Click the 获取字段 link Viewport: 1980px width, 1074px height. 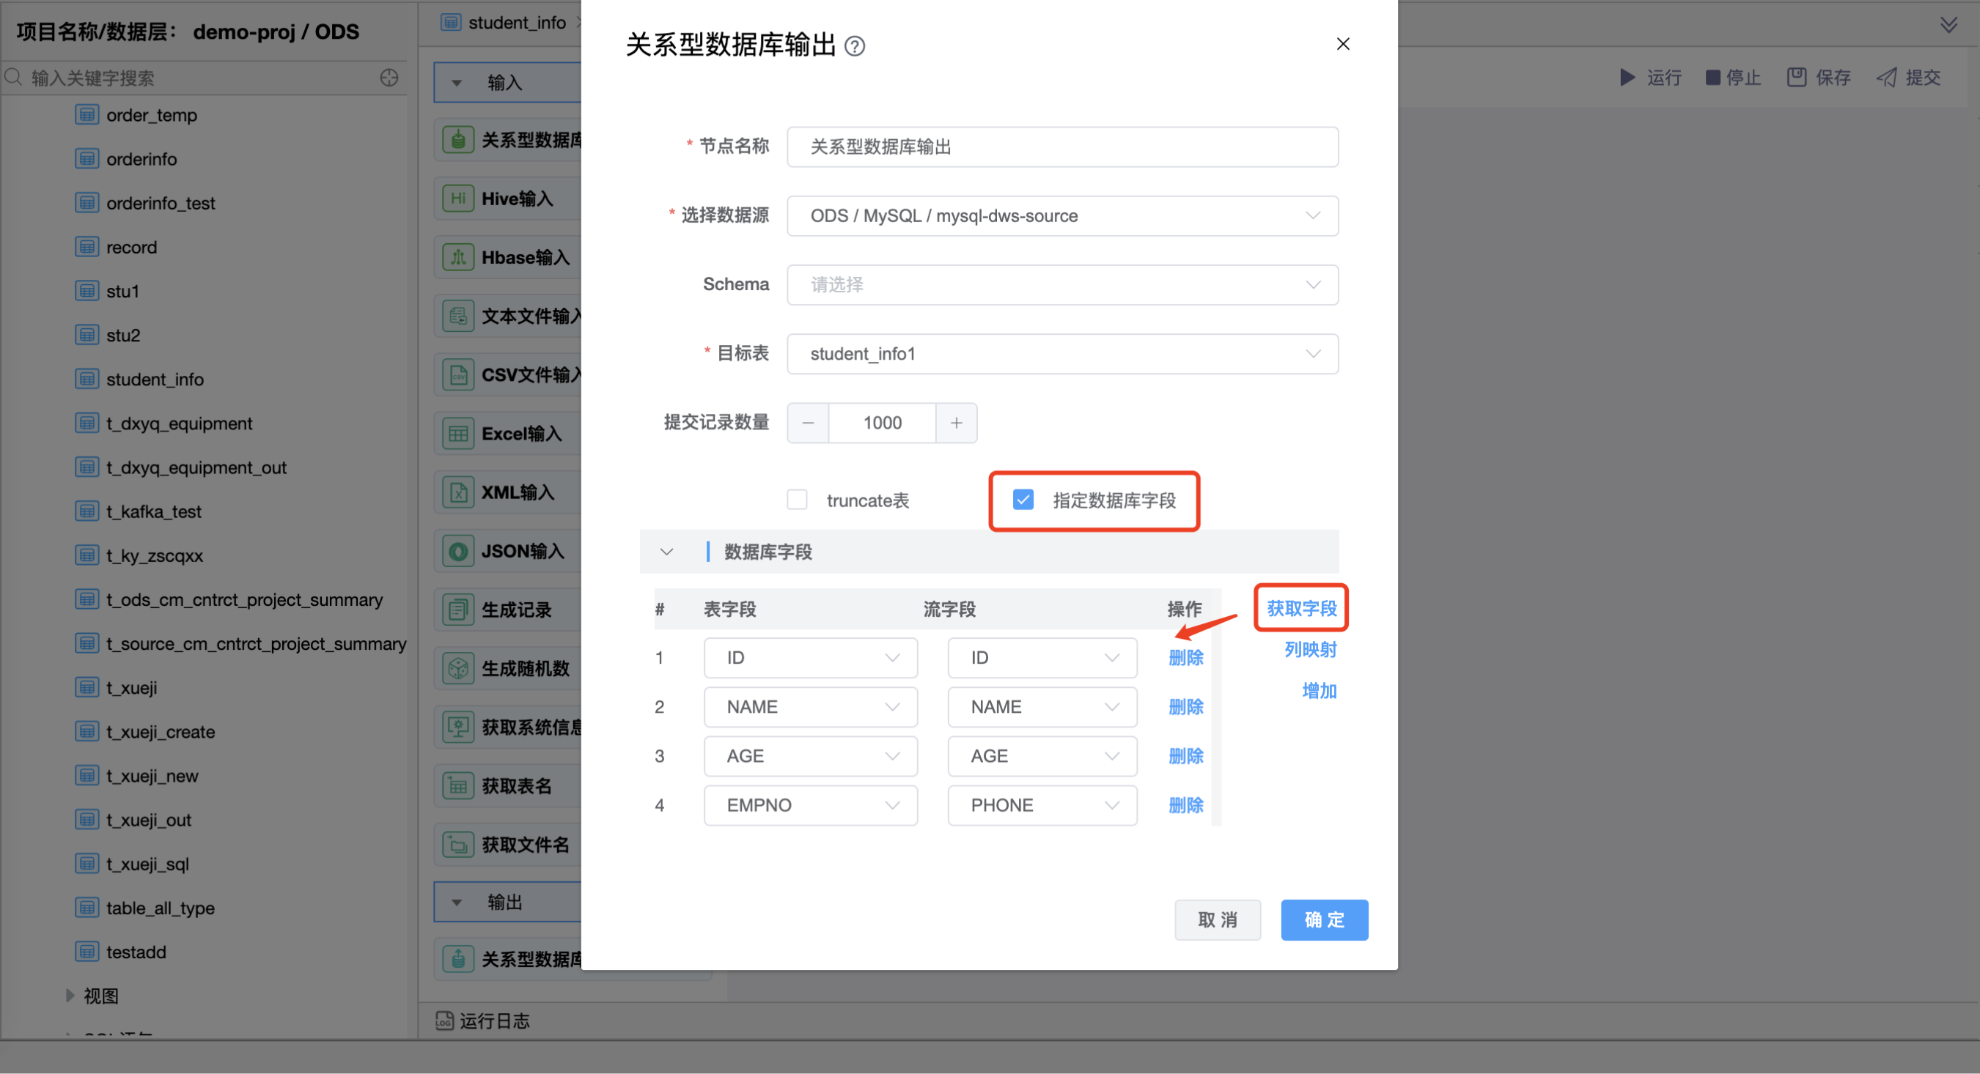coord(1301,609)
